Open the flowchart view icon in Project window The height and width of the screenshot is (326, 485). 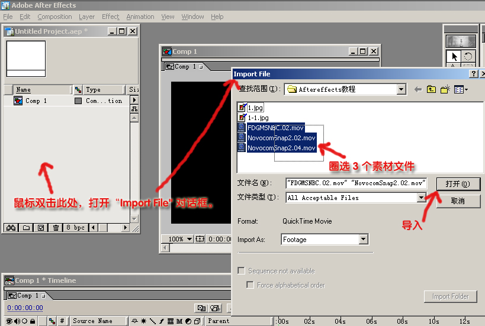pyautogui.click(x=134, y=109)
